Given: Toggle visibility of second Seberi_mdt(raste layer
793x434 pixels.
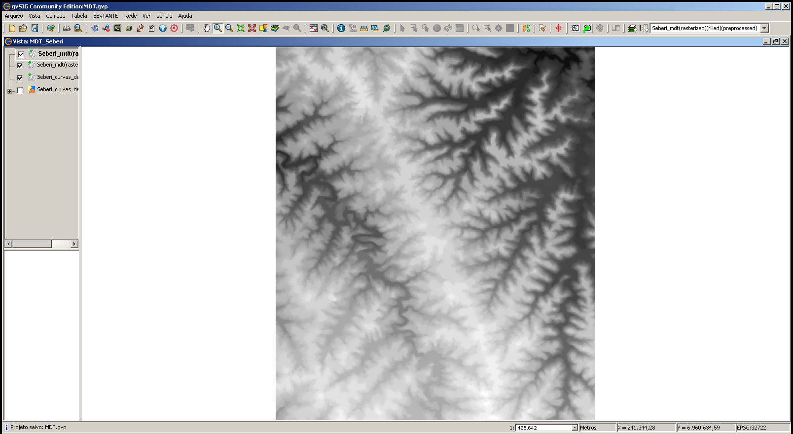Looking at the screenshot, I should [20, 65].
